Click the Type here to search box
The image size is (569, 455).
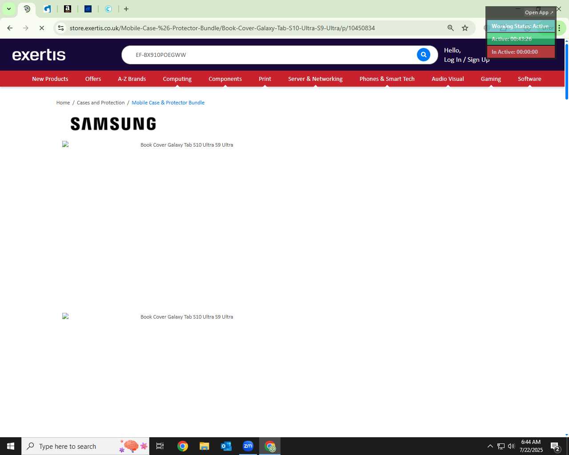pos(85,446)
